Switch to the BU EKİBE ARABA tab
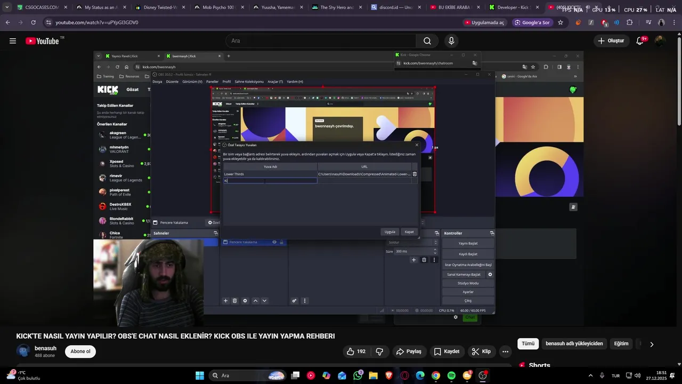 454,7
